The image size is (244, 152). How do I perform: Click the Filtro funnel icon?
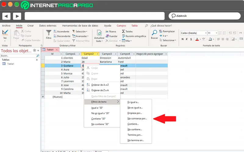(x=48, y=33)
